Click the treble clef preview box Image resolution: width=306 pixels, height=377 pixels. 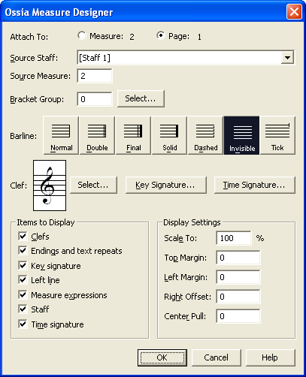(x=50, y=185)
